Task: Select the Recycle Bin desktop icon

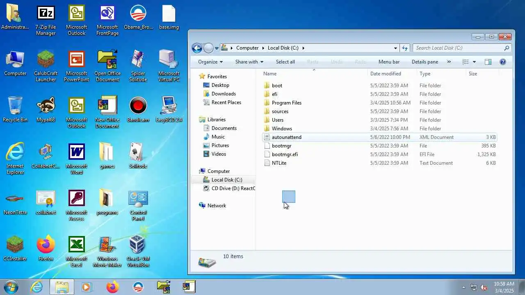Action: point(15,110)
